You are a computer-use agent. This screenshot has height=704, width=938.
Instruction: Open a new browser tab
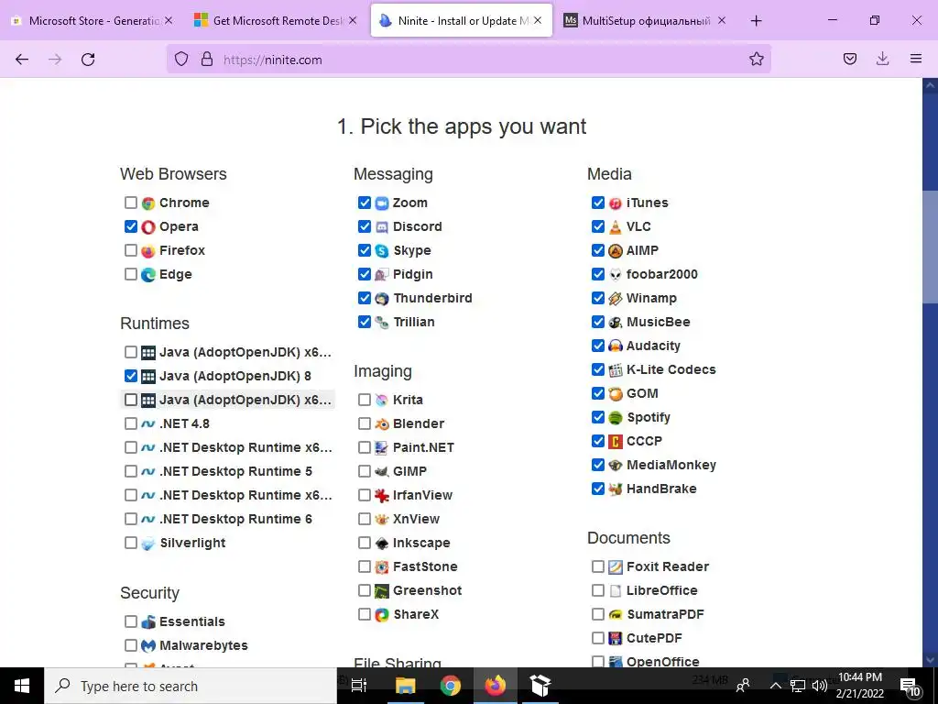click(x=756, y=20)
